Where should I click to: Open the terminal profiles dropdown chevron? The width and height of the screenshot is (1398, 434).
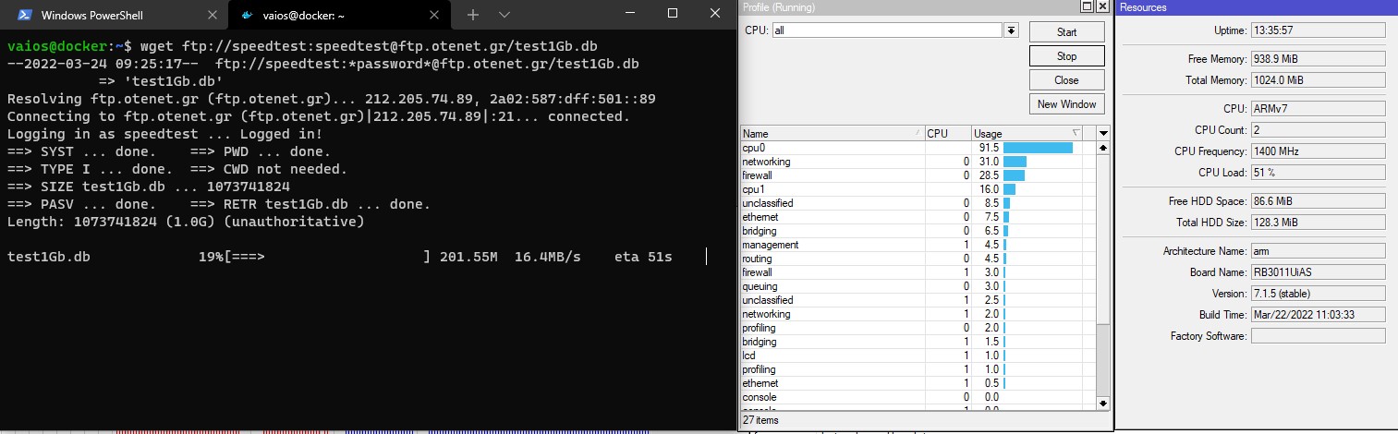point(504,15)
